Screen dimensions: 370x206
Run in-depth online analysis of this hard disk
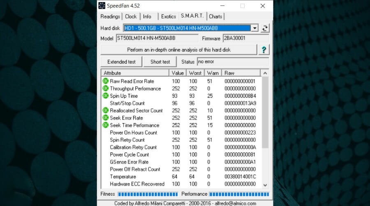[179, 50]
